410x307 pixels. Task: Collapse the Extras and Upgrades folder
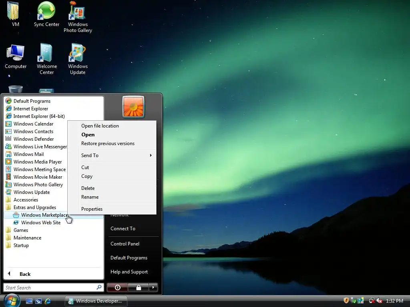pos(36,207)
